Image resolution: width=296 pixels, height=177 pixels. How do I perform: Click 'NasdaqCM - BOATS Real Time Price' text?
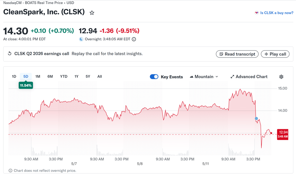[33, 3]
